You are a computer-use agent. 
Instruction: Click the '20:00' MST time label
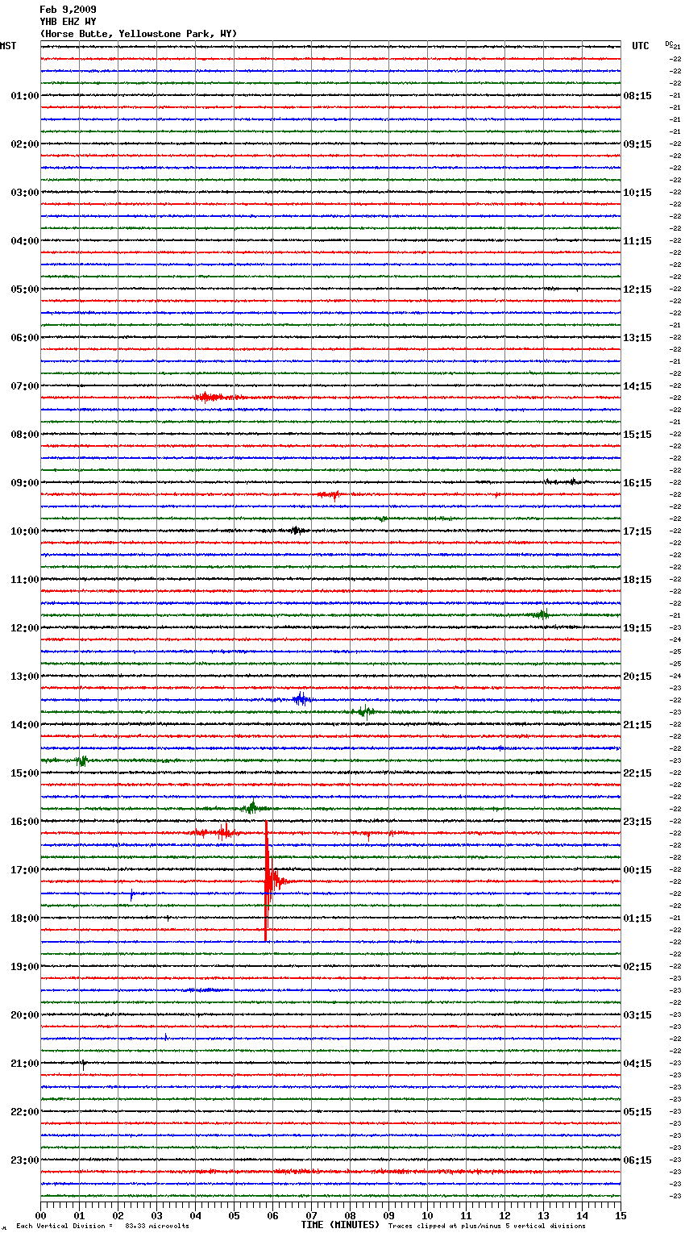[x=25, y=1015]
